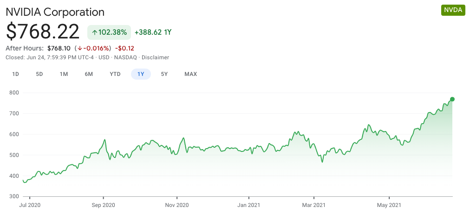This screenshot has height=213, width=470.
Task: Click the green up arrow in percentage badge
Action: coord(95,32)
